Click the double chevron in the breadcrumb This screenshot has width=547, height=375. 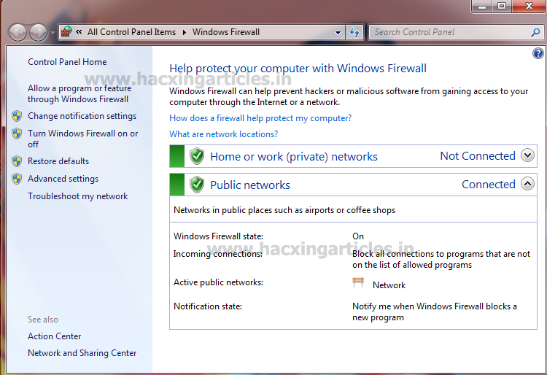click(x=79, y=32)
